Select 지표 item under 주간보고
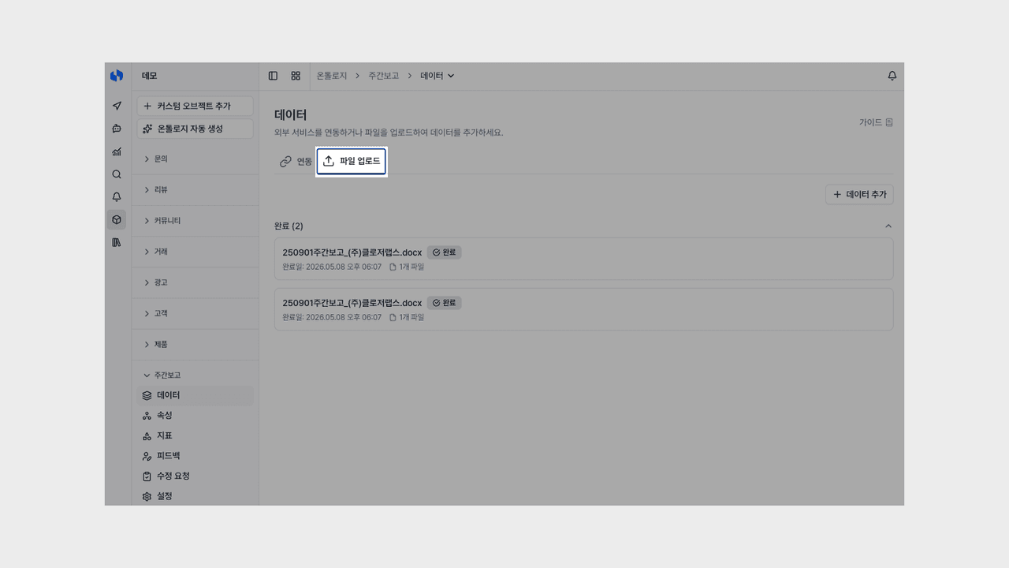 195,436
